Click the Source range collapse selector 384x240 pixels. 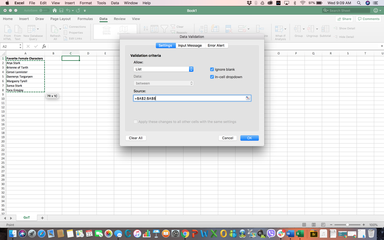point(247,97)
